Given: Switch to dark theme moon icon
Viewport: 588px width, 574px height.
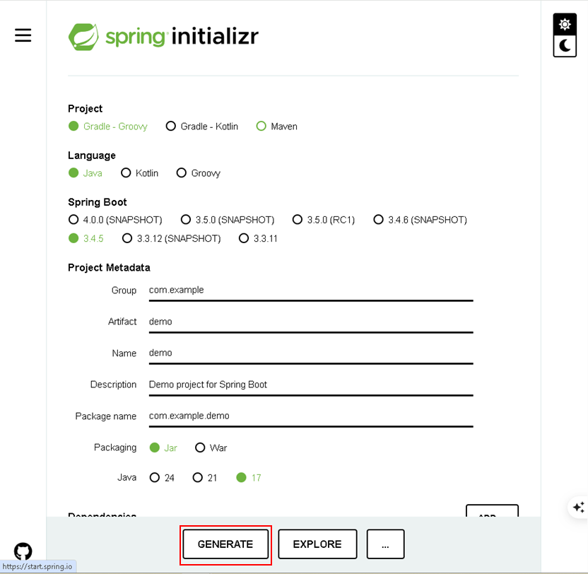Looking at the screenshot, I should (565, 46).
